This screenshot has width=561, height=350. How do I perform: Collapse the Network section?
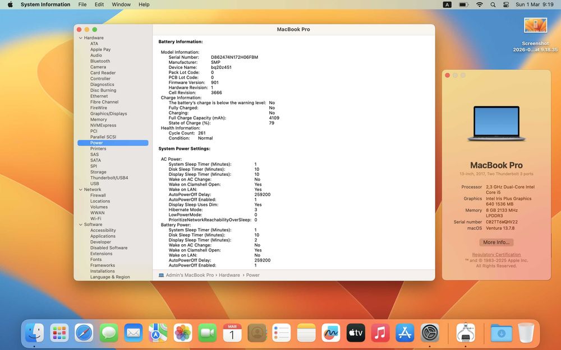coord(80,190)
